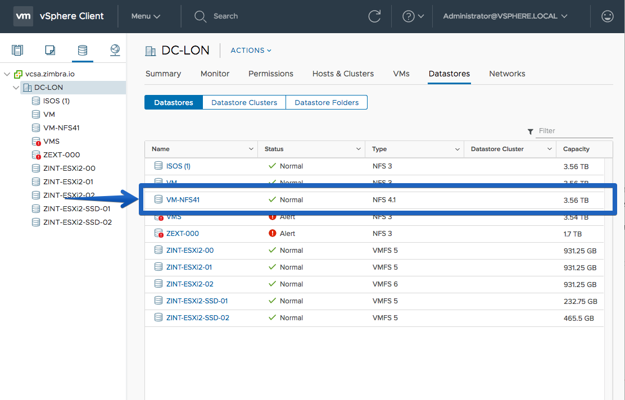Select ZEXT-000 in the inventory tree
This screenshot has width=625, height=400.
[61, 155]
